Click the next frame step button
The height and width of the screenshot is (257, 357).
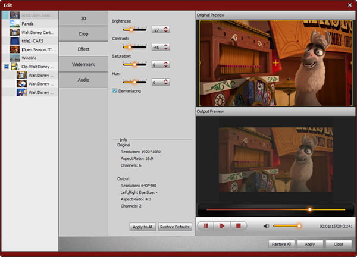(x=221, y=226)
